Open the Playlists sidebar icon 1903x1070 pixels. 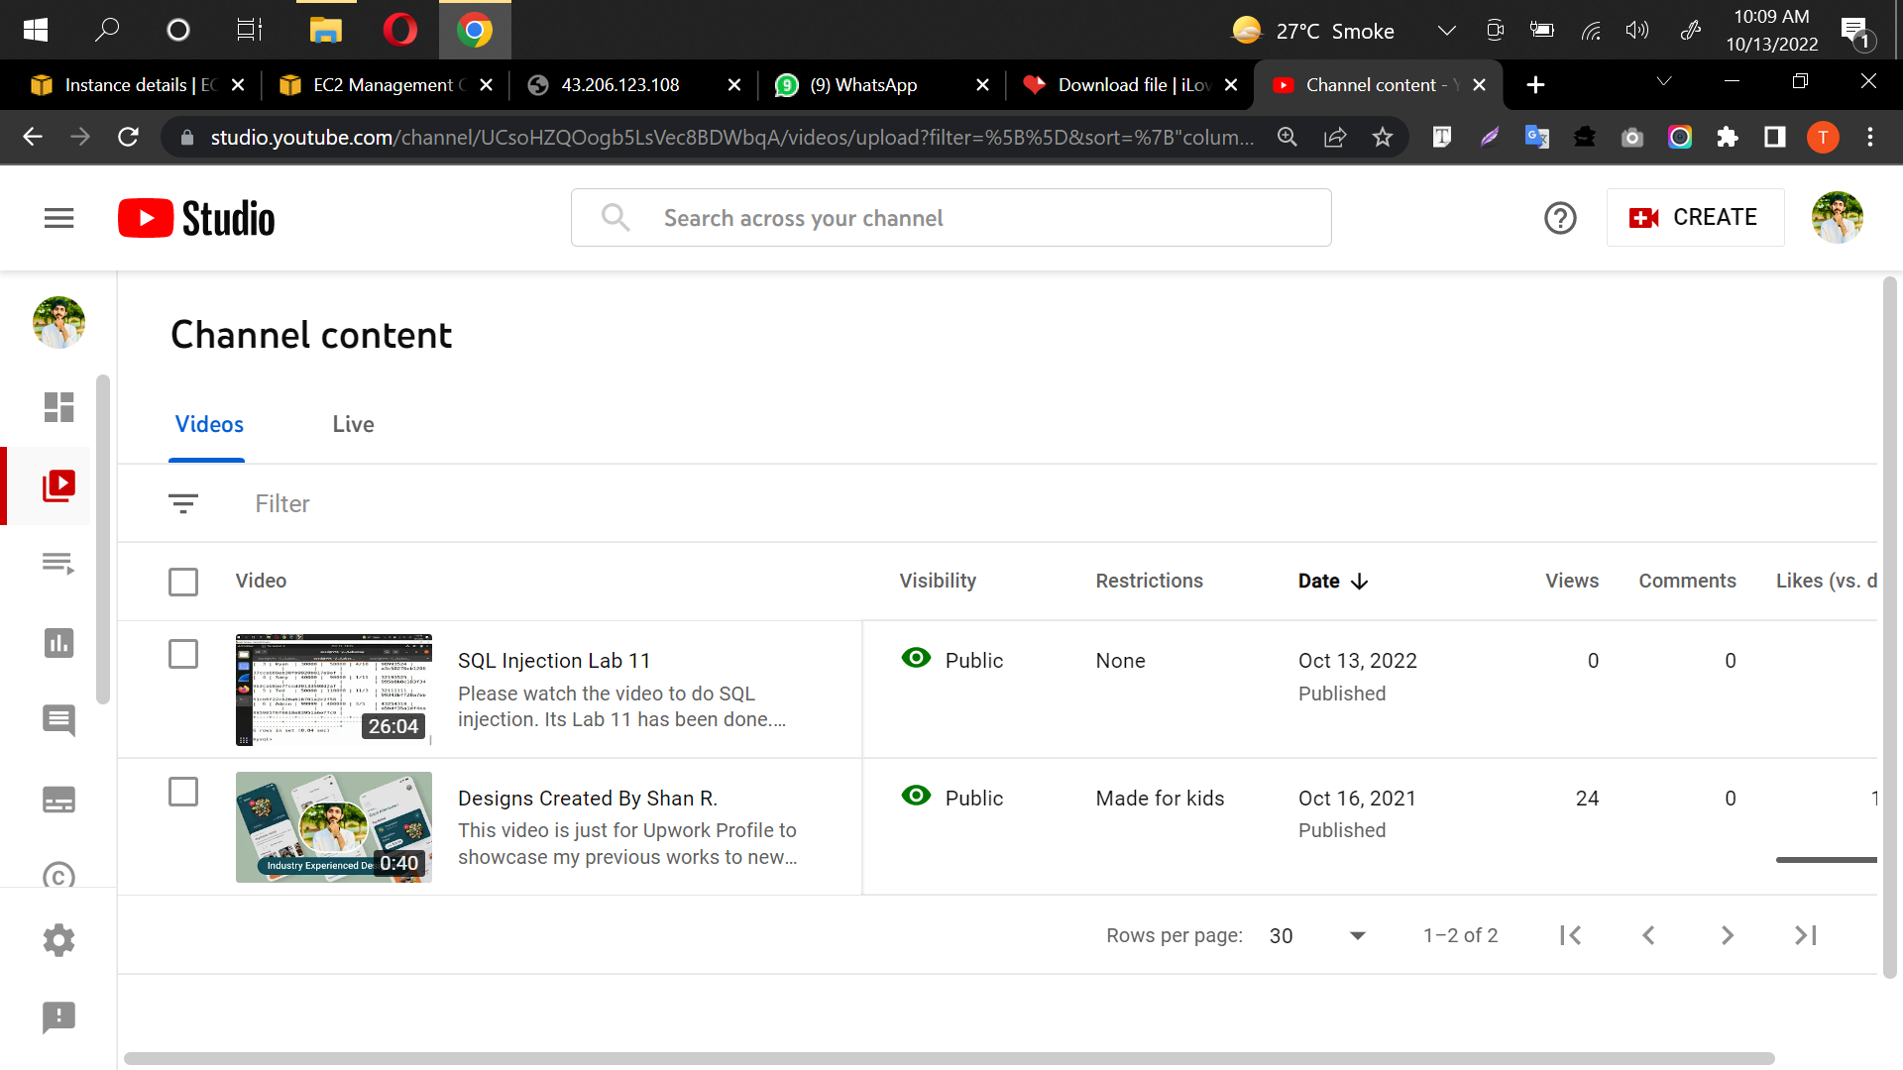(x=58, y=564)
